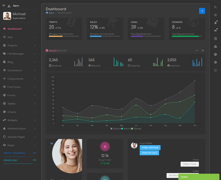221x180 pixels.
Task: Click the Michael profile name
Action: (x=19, y=14)
